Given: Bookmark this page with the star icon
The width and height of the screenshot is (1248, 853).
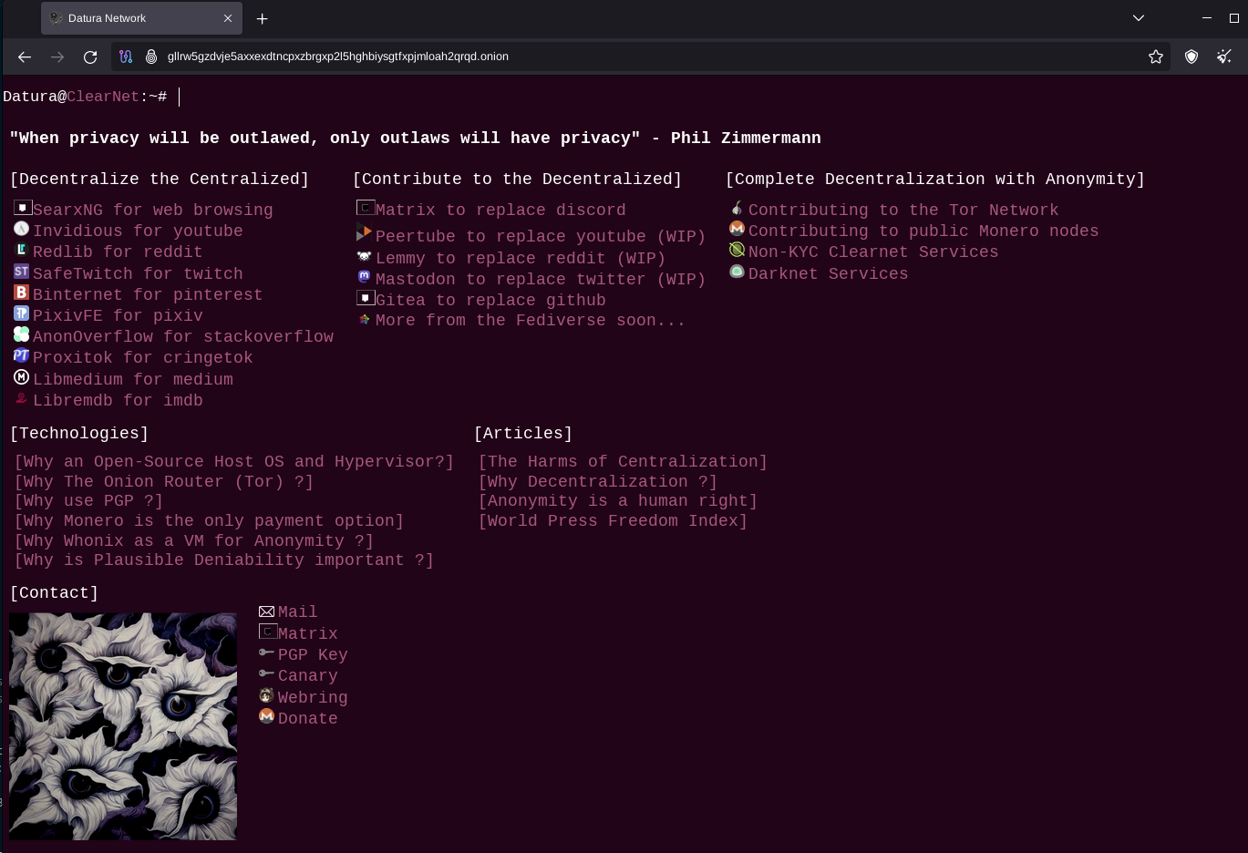Looking at the screenshot, I should (1156, 57).
